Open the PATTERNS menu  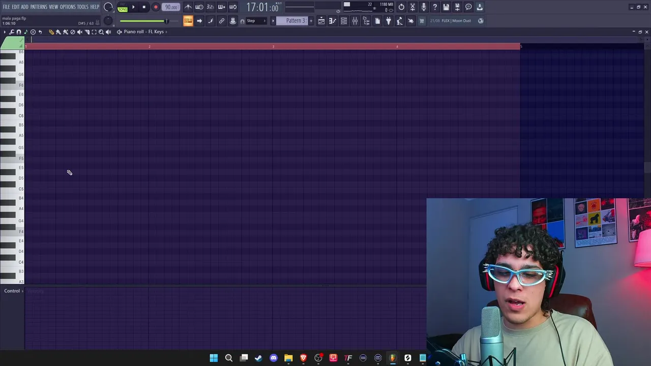39,7
